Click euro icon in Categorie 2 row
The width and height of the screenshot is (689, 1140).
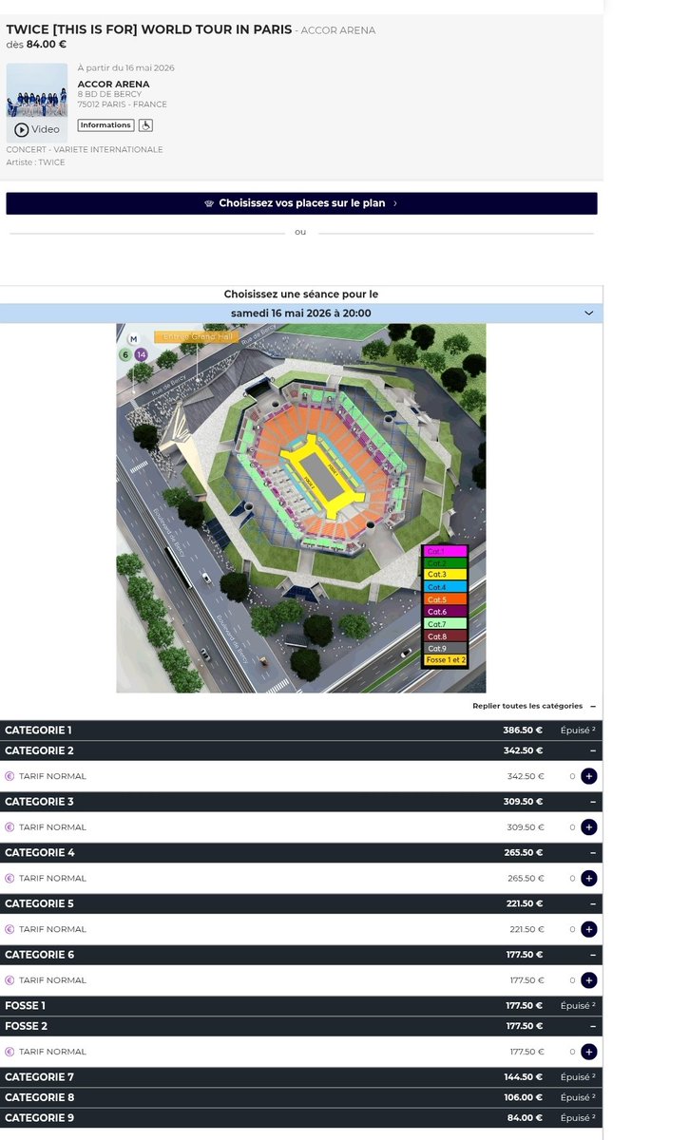pyautogui.click(x=10, y=776)
